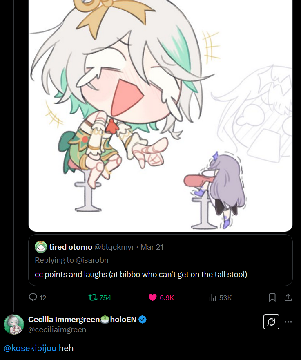Open replies via the comment bubble icon
This screenshot has width=301, height=360.
(33, 297)
